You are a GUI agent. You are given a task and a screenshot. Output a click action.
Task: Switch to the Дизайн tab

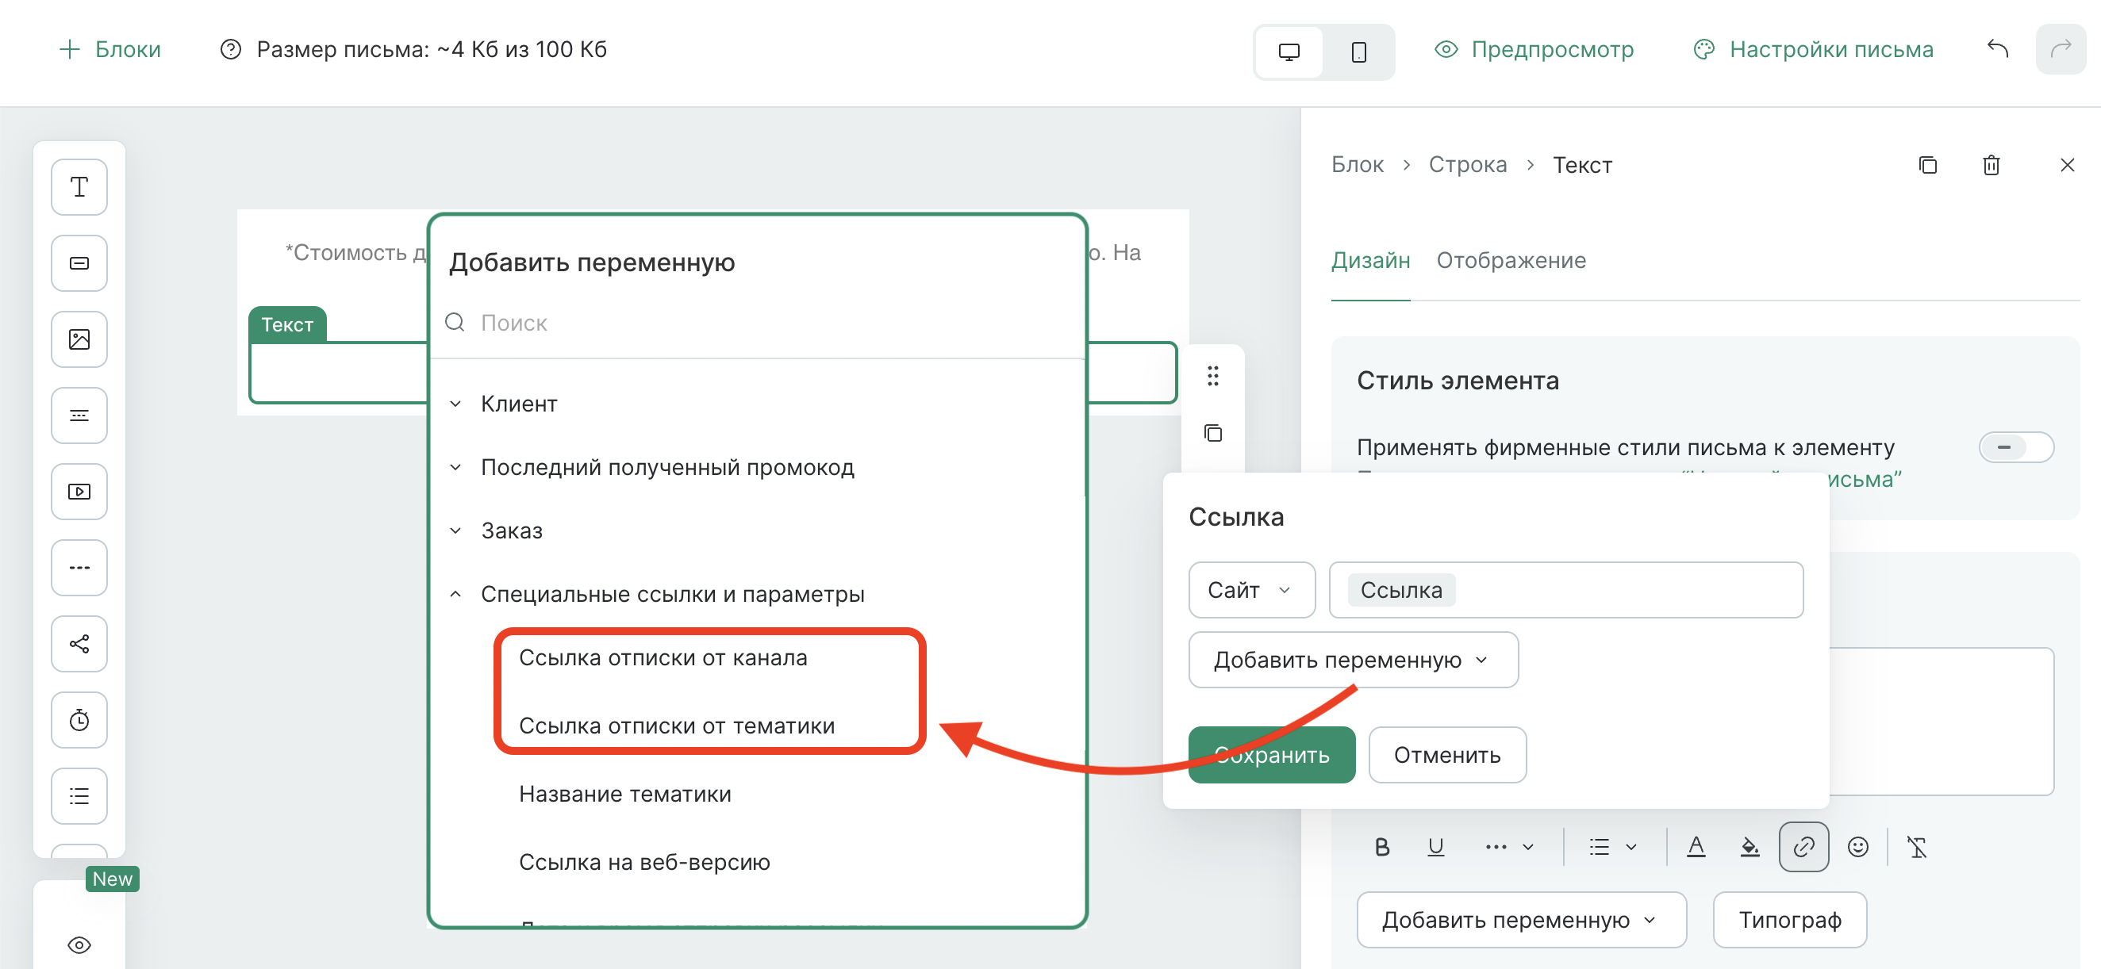(x=1370, y=261)
